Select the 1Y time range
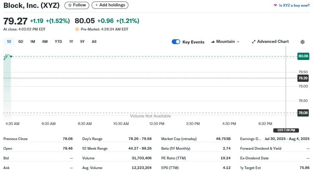The width and height of the screenshot is (314, 173). coord(71,42)
